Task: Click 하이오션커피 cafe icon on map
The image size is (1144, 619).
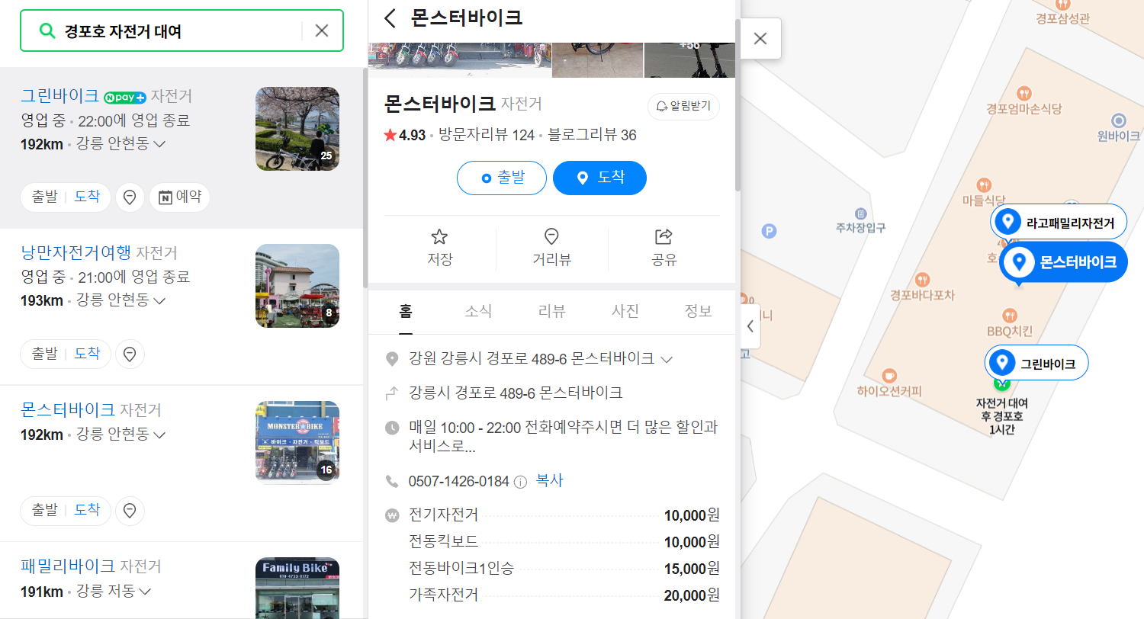Action: 889,376
